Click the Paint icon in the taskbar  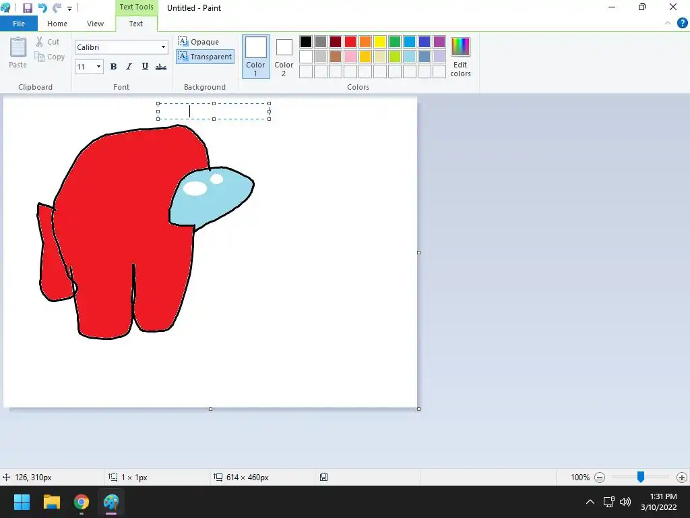(x=111, y=502)
